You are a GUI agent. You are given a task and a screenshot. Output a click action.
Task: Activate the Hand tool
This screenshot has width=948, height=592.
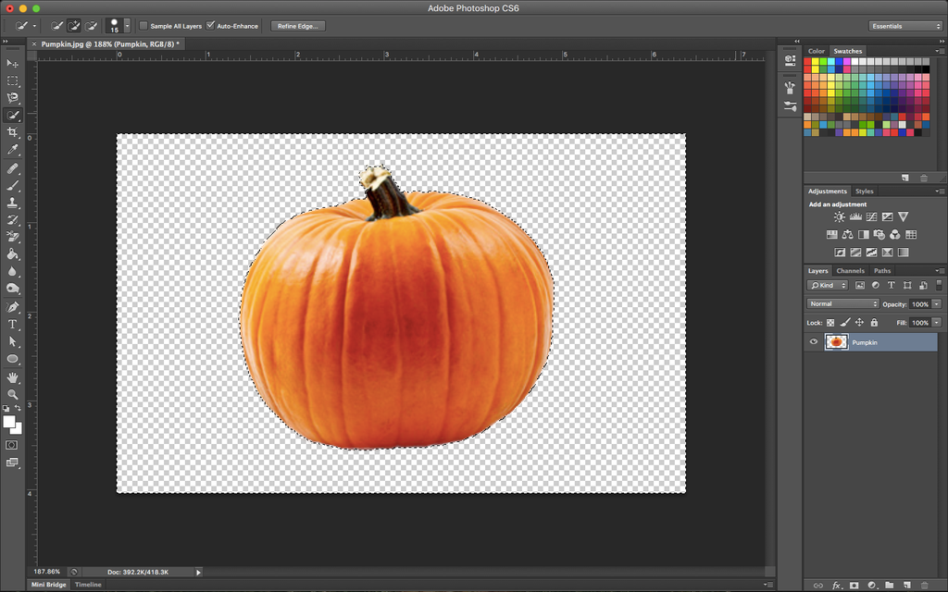[13, 377]
